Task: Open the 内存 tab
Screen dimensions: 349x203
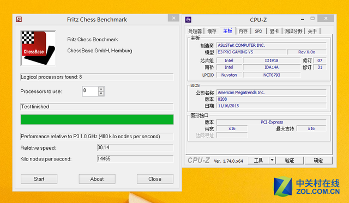Action: point(243,32)
